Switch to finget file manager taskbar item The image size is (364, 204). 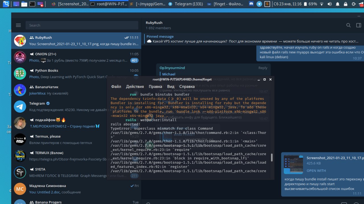(x=225, y=4)
